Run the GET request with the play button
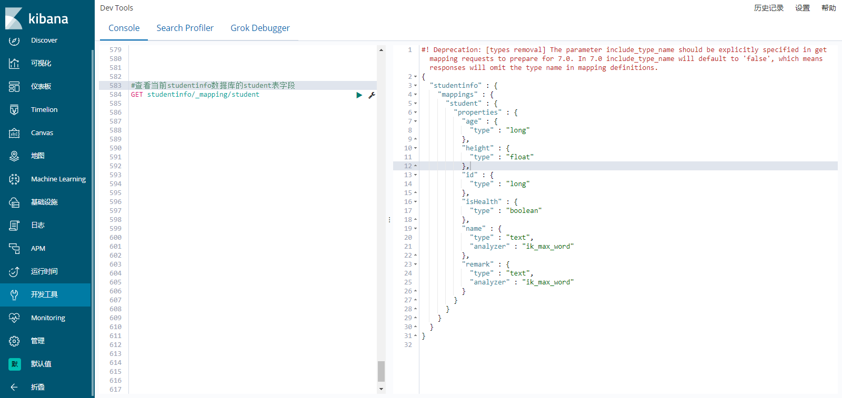Screen dimensions: 842x398 click(359, 95)
